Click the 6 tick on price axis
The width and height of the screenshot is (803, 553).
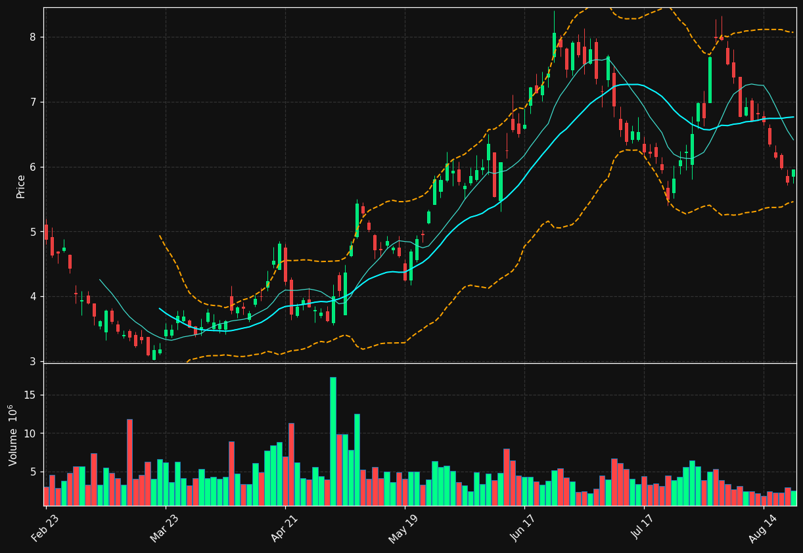point(34,167)
